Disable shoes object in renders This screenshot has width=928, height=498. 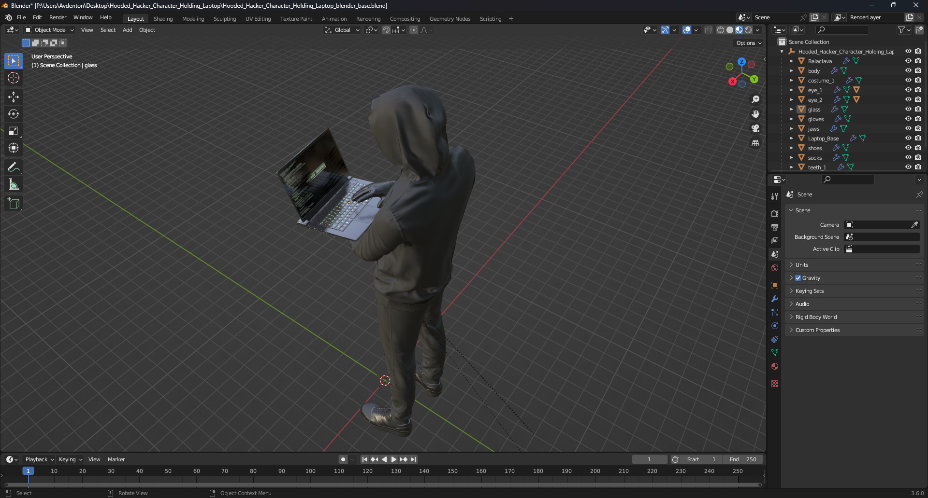click(x=918, y=148)
